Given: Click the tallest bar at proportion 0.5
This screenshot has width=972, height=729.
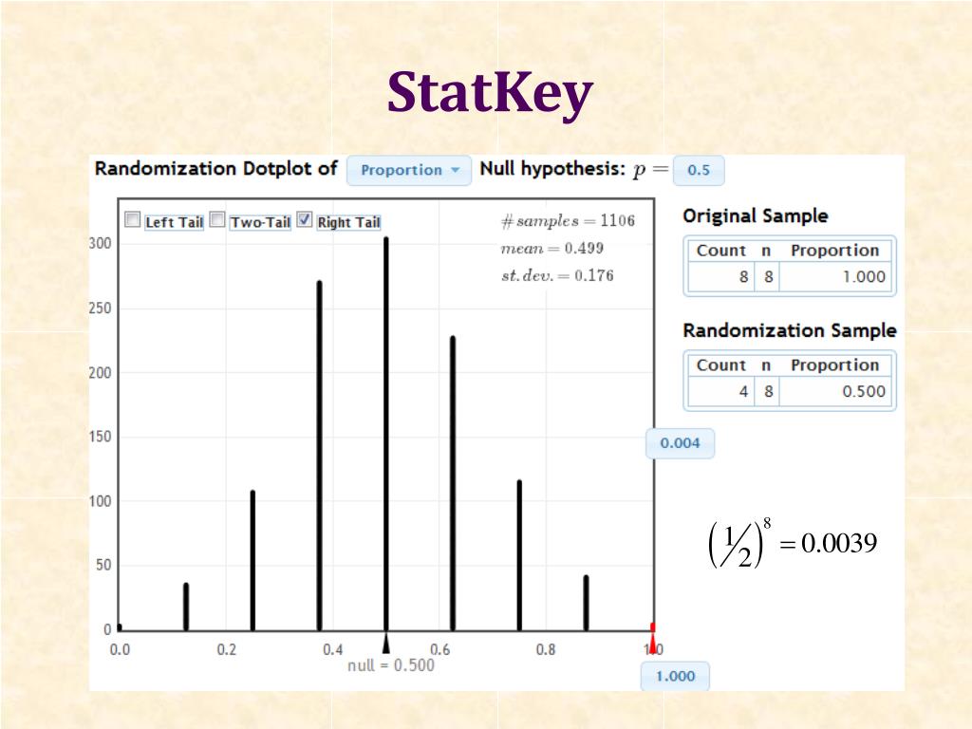Looking at the screenshot, I should pyautogui.click(x=386, y=434).
